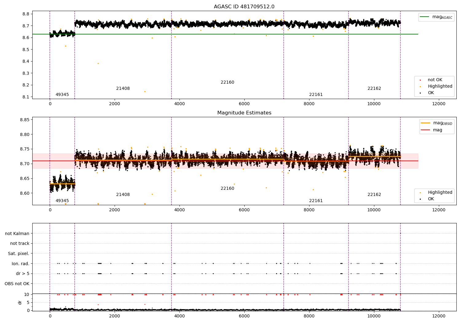Click the 5 tick on the dr axis
The width and height of the screenshot is (461, 323).
point(28,302)
